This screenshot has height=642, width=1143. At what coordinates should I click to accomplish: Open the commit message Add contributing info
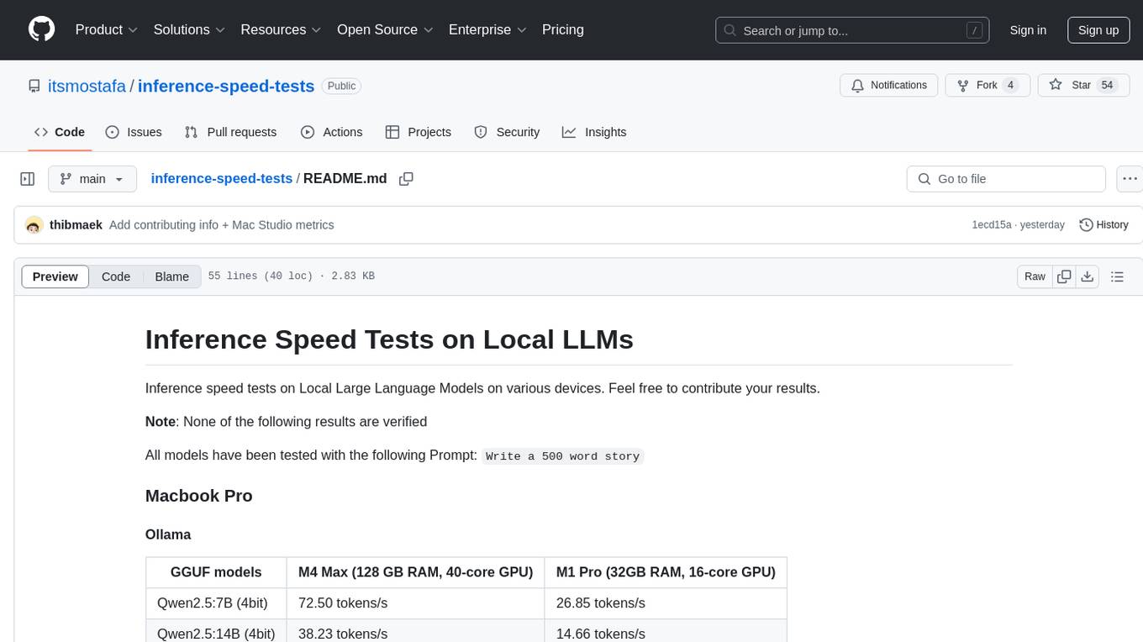point(222,225)
